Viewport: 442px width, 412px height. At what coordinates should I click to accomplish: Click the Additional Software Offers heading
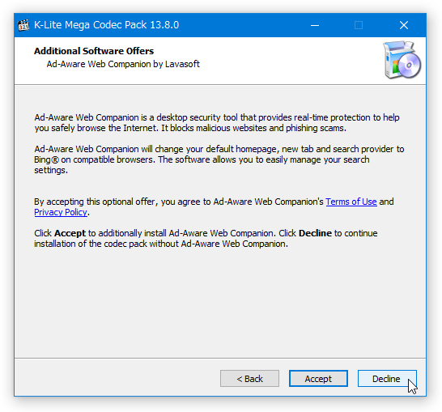click(94, 51)
